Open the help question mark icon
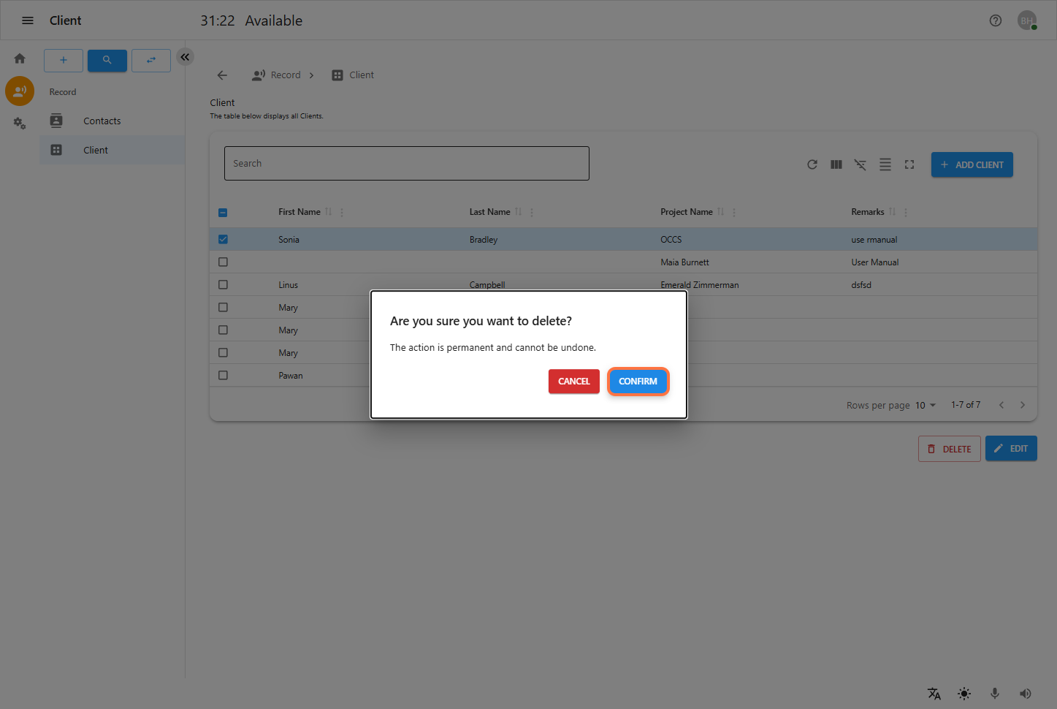 [995, 20]
